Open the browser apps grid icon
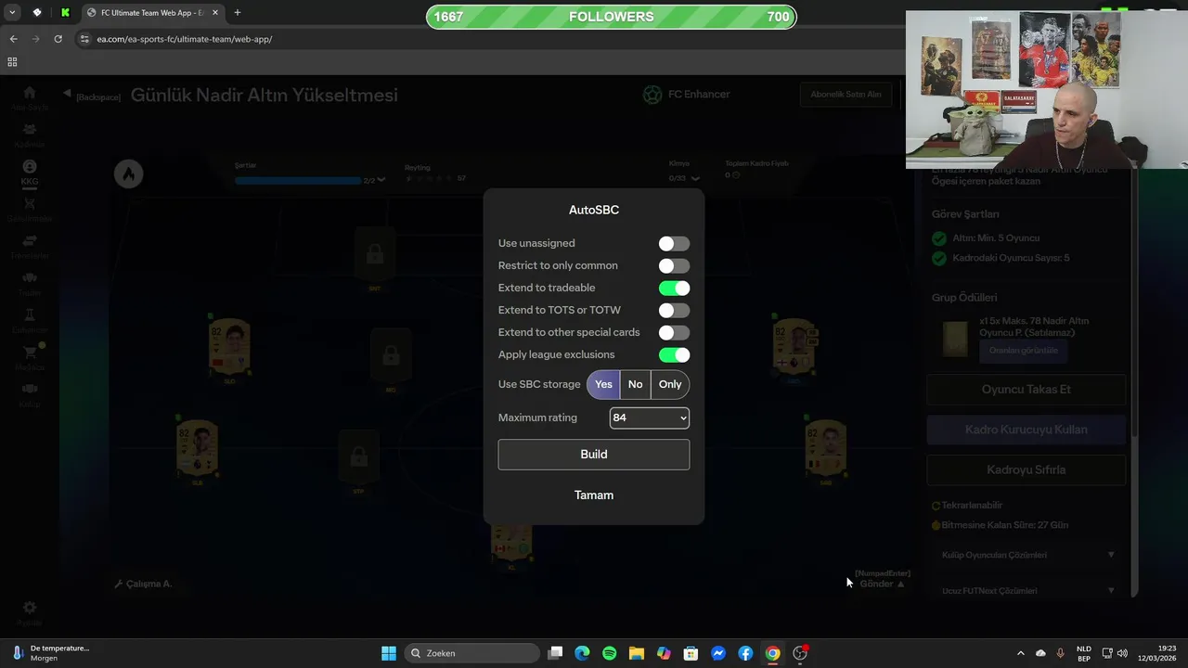 click(12, 62)
